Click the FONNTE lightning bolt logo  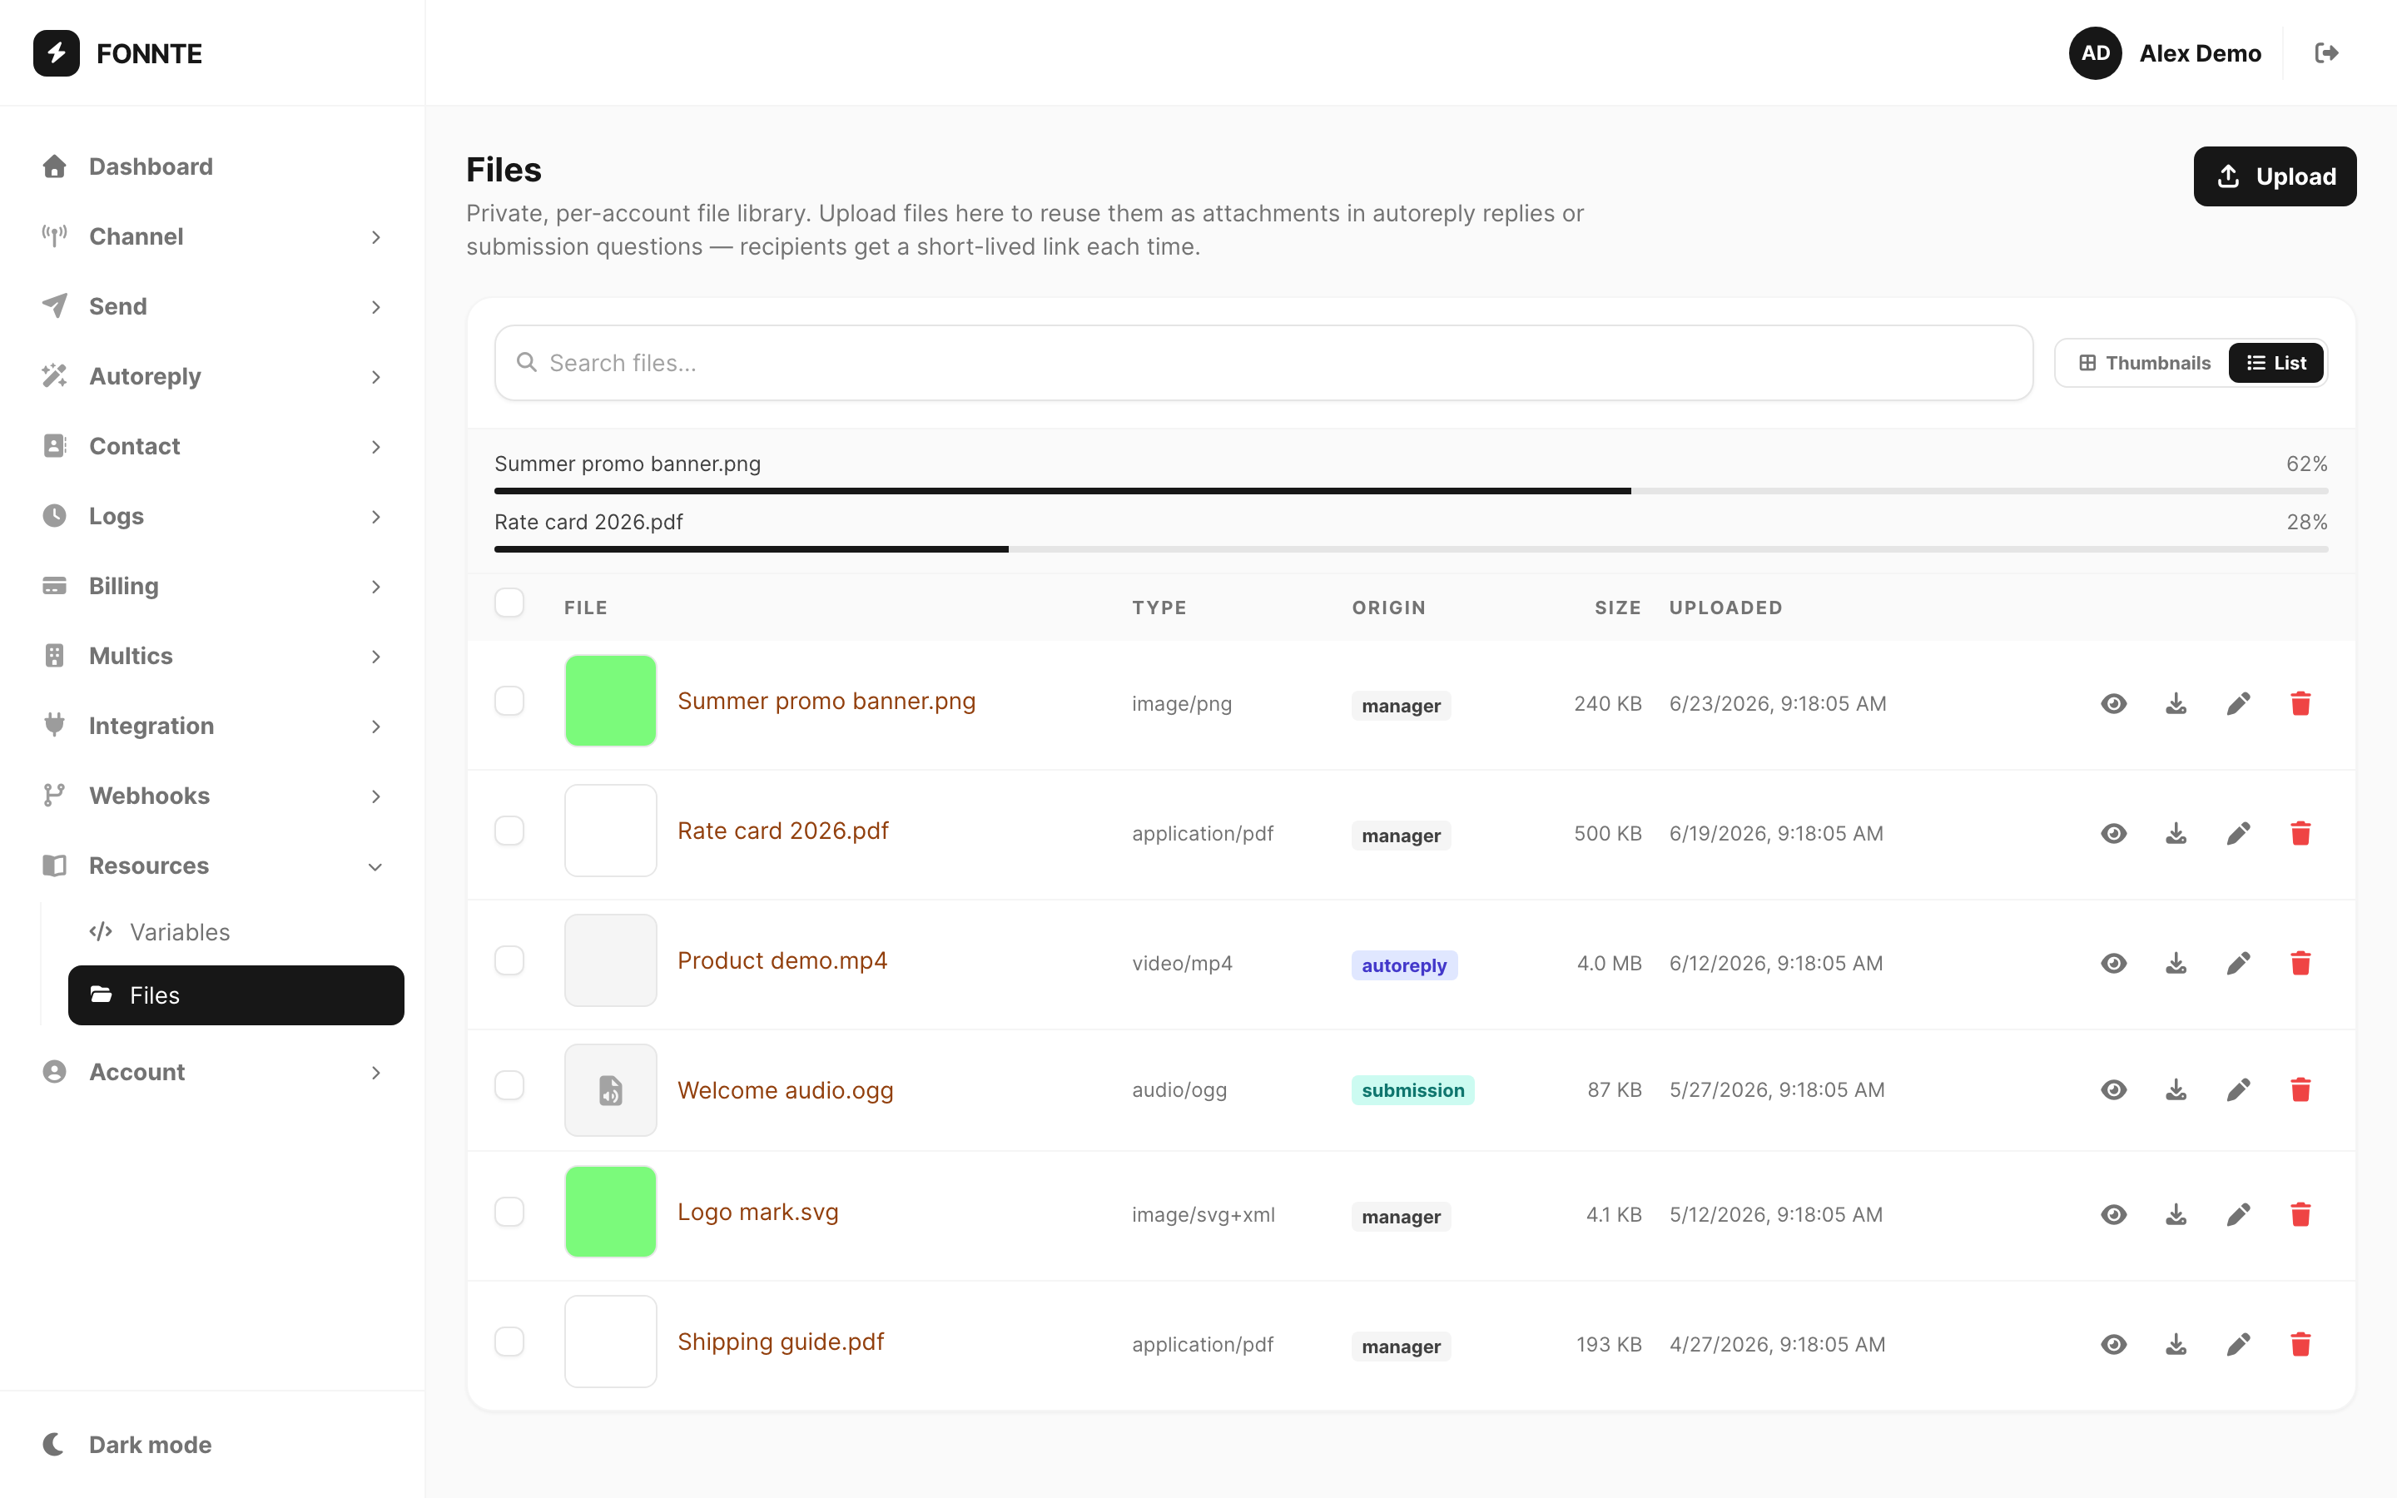pos(57,53)
